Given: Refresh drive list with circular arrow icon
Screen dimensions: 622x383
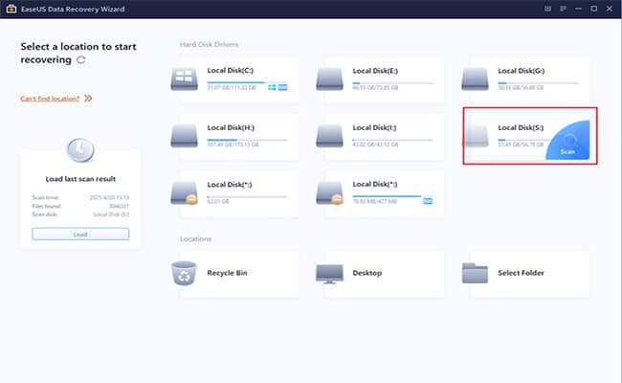Looking at the screenshot, I should tap(81, 60).
